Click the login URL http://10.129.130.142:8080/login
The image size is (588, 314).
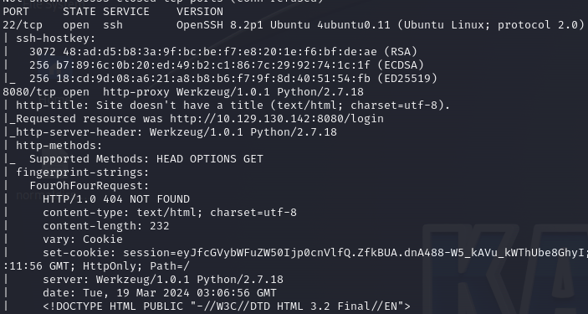coord(277,119)
